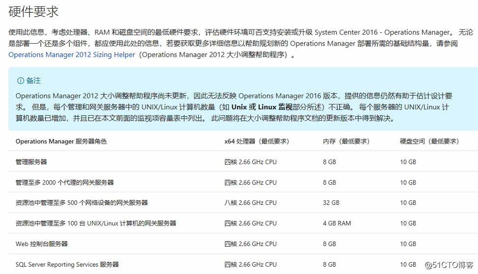Click 10 GB cell in the 500 个网络设备 row
This screenshot has width=478, height=274.
(408, 203)
